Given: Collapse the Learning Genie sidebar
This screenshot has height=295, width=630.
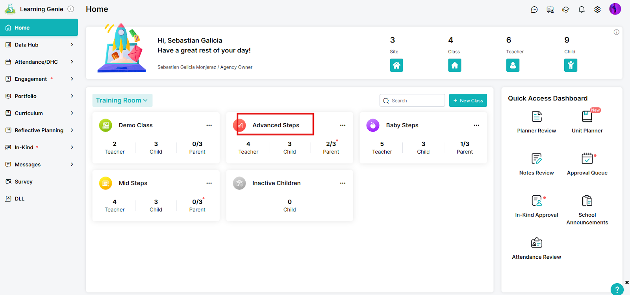Looking at the screenshot, I should [71, 9].
